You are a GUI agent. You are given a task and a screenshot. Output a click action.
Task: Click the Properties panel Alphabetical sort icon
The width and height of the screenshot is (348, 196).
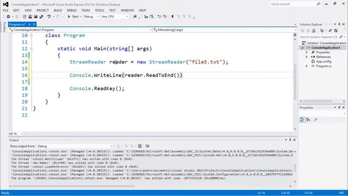tap(308, 120)
